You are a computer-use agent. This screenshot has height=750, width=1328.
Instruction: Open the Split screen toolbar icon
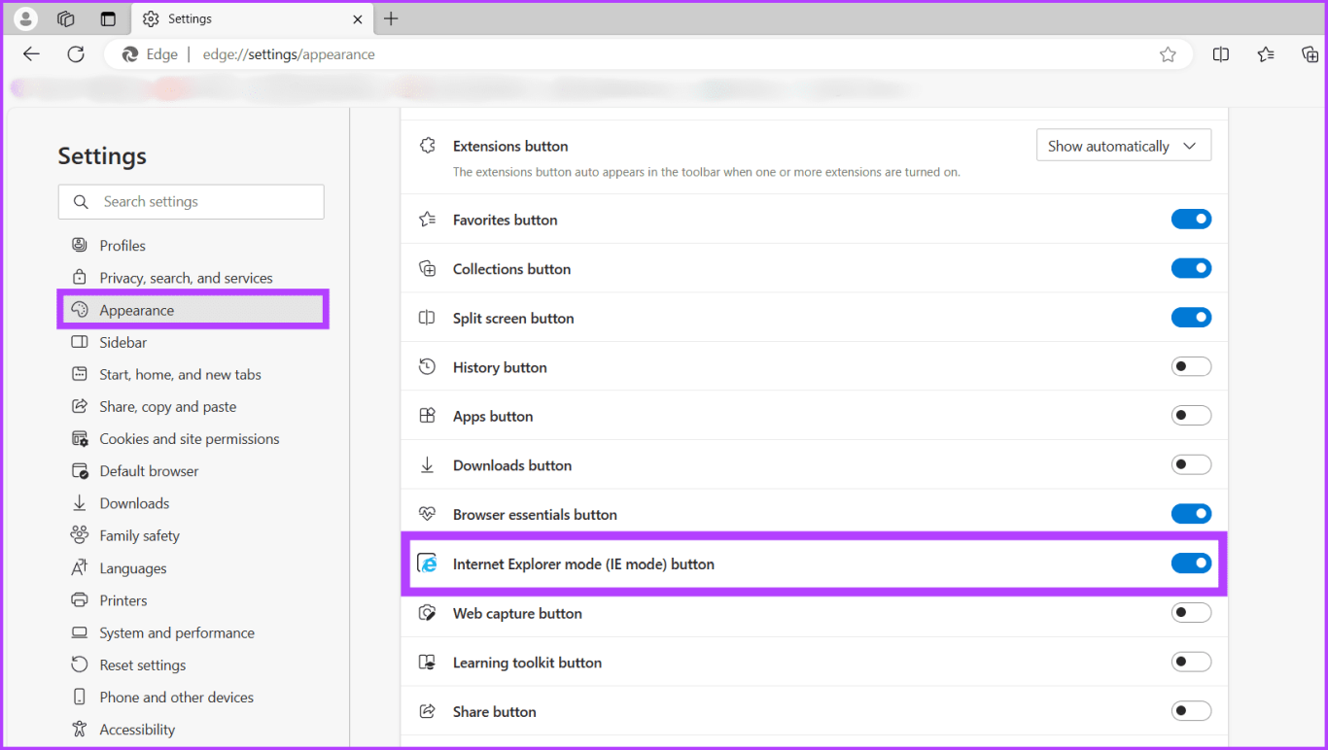[1221, 54]
